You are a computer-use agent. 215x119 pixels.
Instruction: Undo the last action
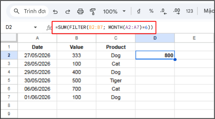point(55,11)
